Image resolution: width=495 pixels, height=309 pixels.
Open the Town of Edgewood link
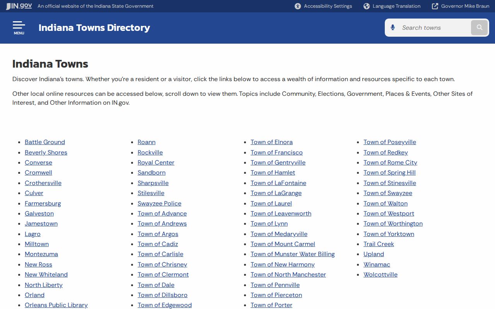(x=165, y=305)
